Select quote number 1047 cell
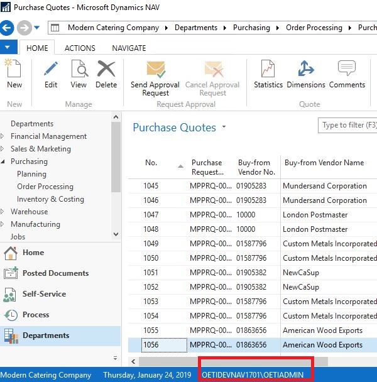Viewport: 377px width, 382px height. (x=151, y=215)
